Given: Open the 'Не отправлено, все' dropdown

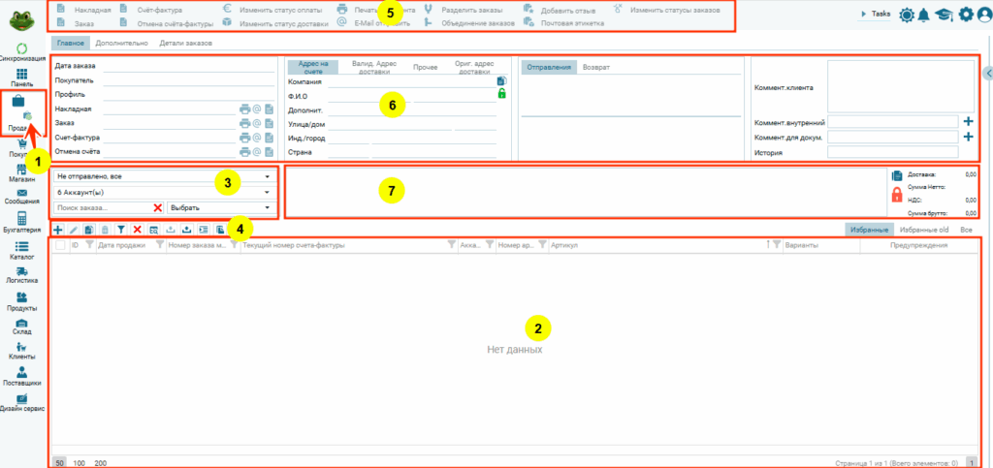Looking at the screenshot, I should pos(164,177).
